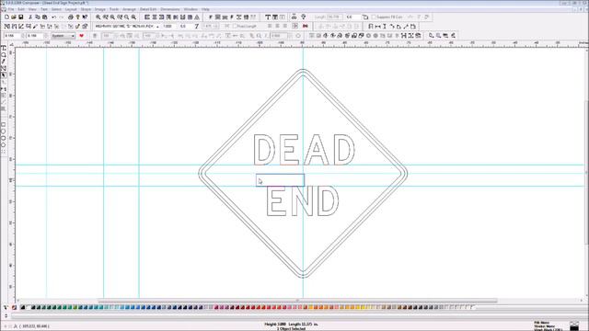This screenshot has height=331, width=589.
Task: Undo the last action in toolbar
Action: pos(53,17)
